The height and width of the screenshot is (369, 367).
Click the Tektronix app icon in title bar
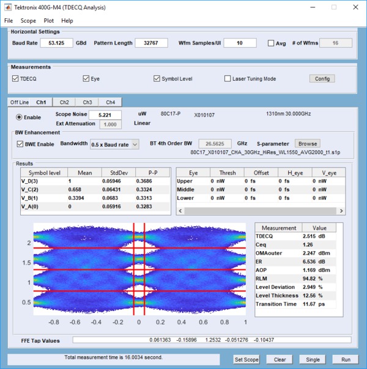(8, 7)
